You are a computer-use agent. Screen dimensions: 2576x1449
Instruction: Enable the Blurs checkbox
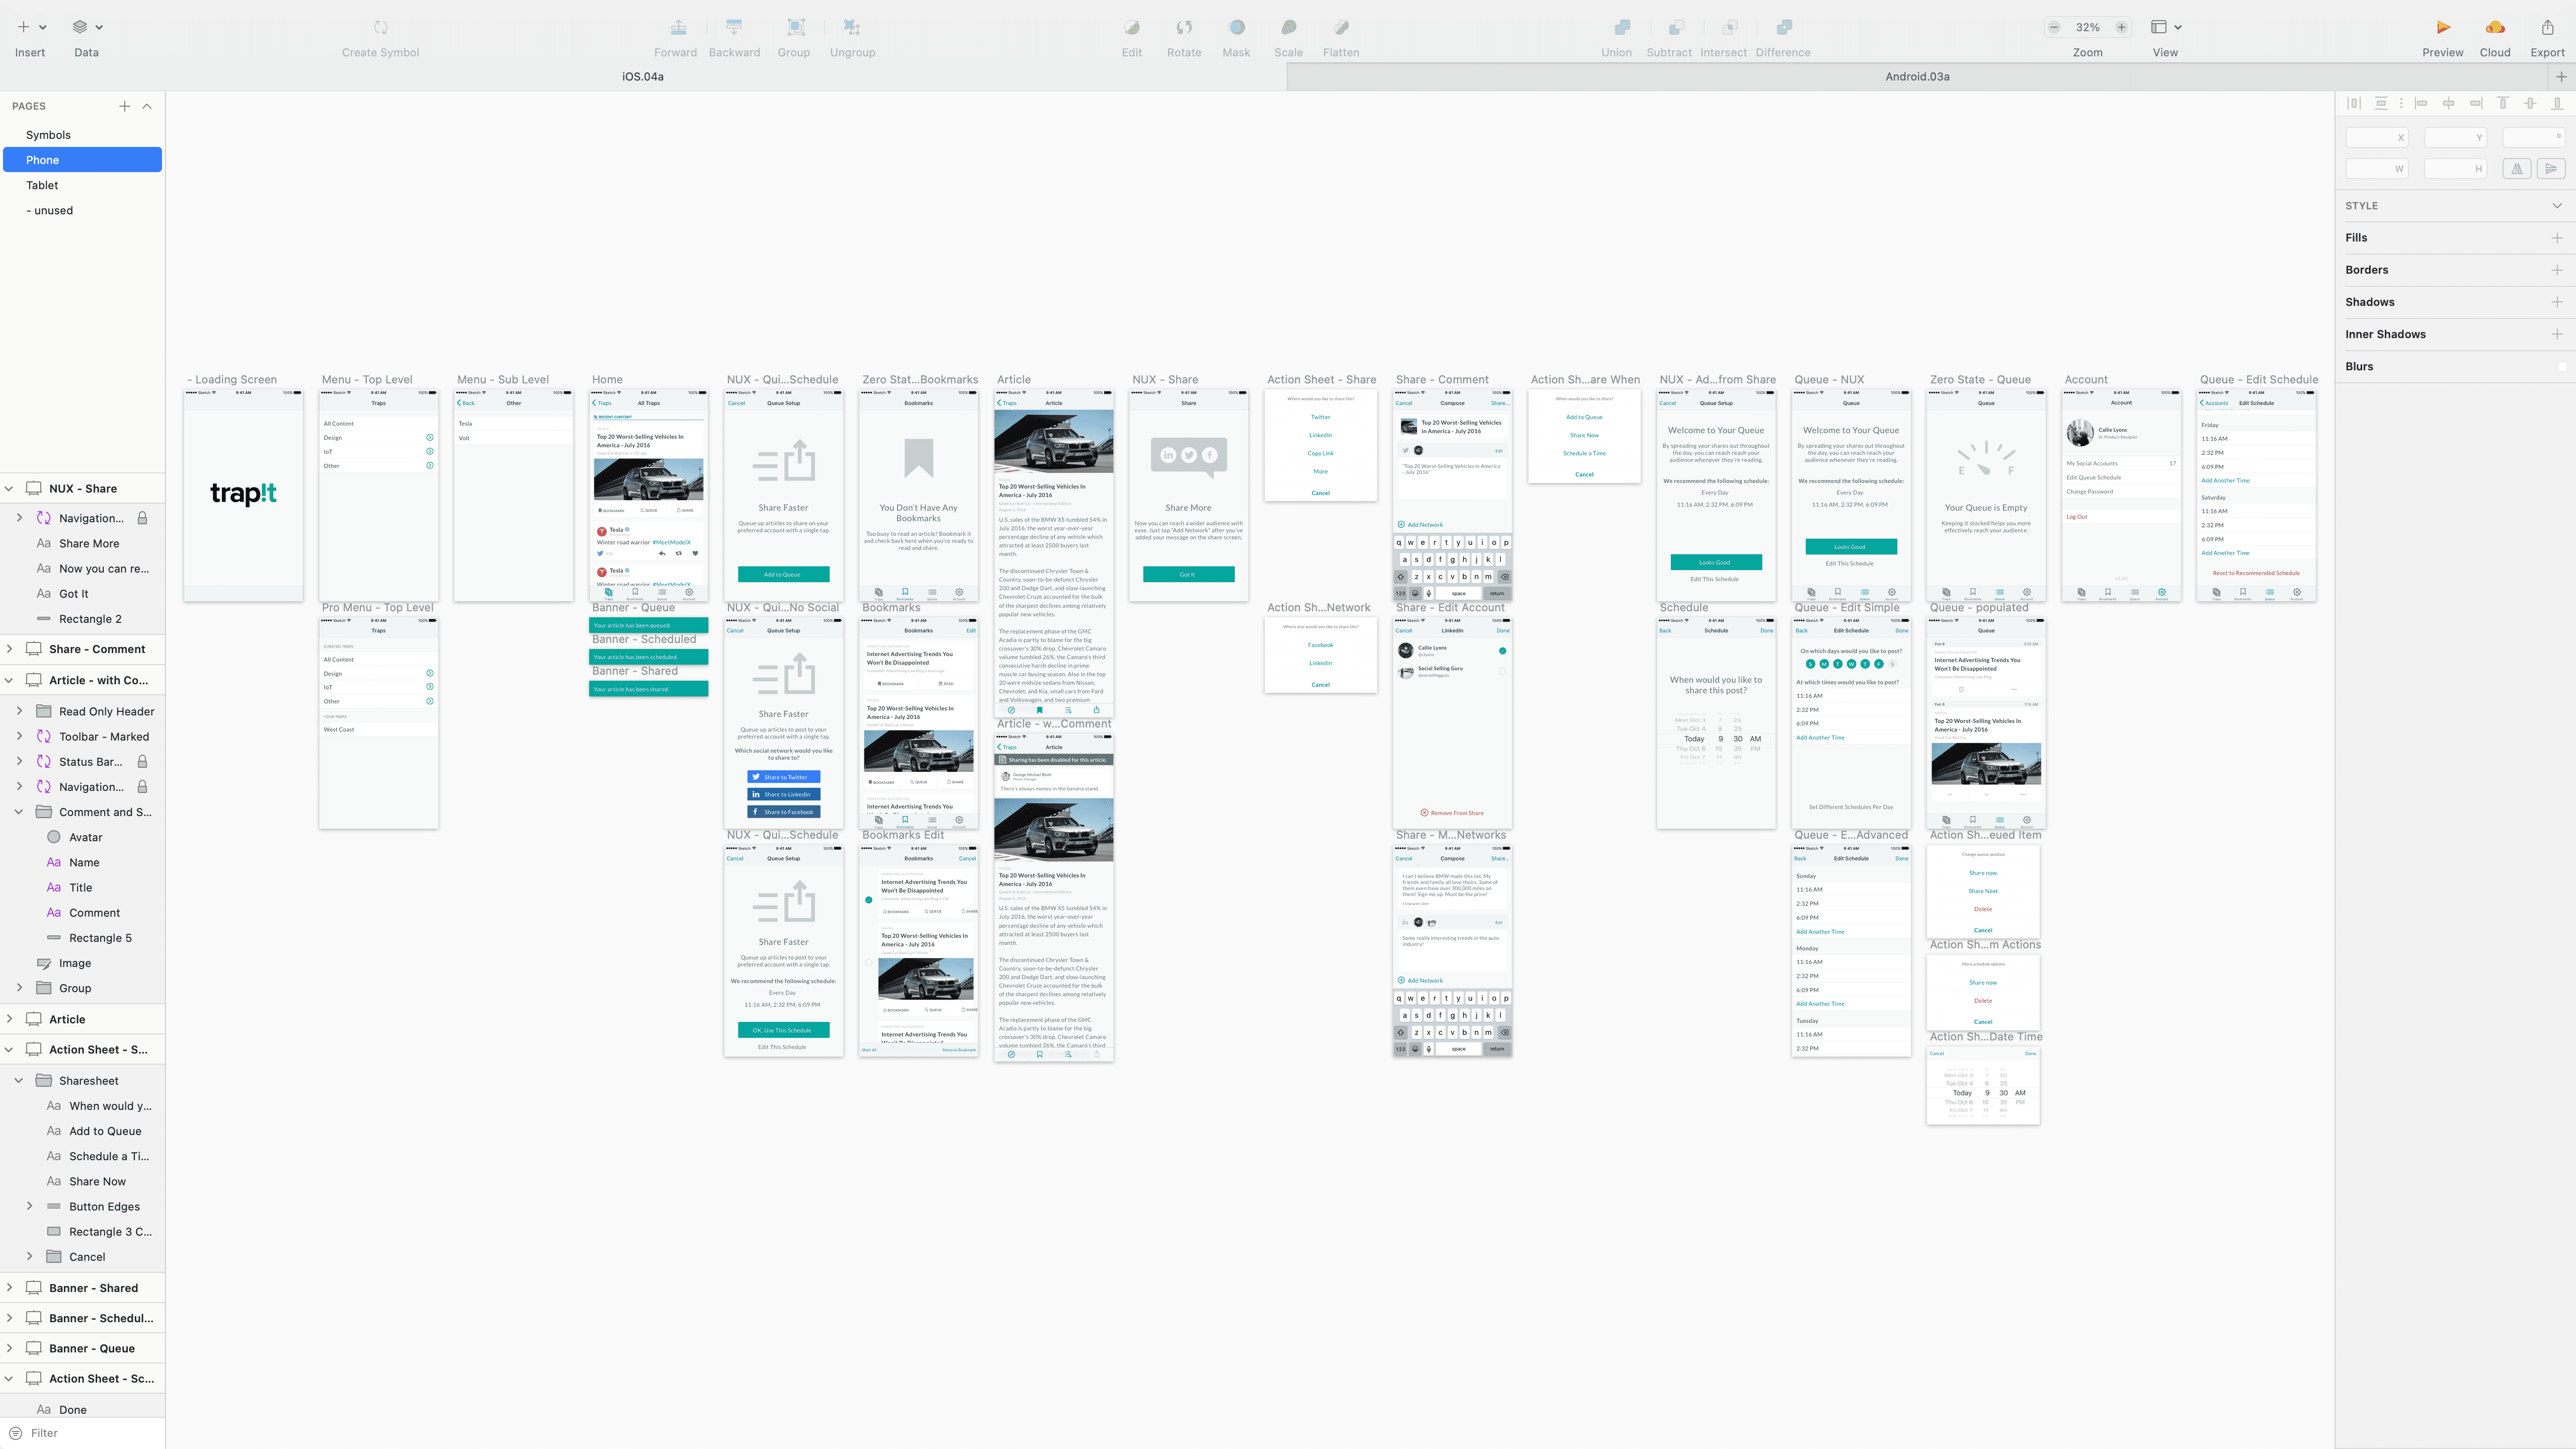[x=2561, y=367]
